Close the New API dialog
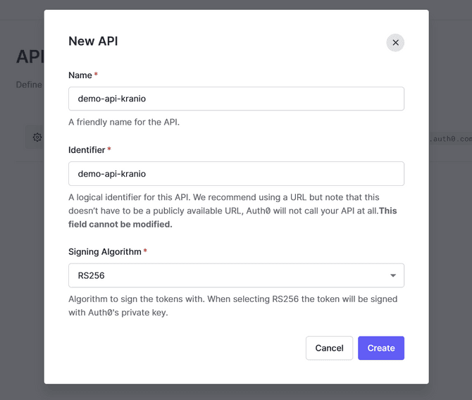 click(x=395, y=42)
